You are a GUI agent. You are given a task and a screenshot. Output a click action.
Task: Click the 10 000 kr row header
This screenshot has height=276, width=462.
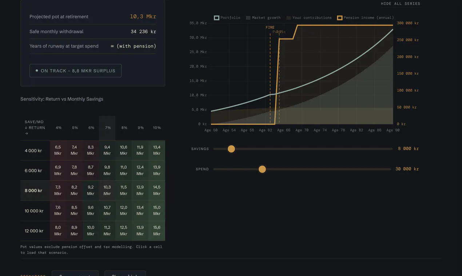coord(35,211)
